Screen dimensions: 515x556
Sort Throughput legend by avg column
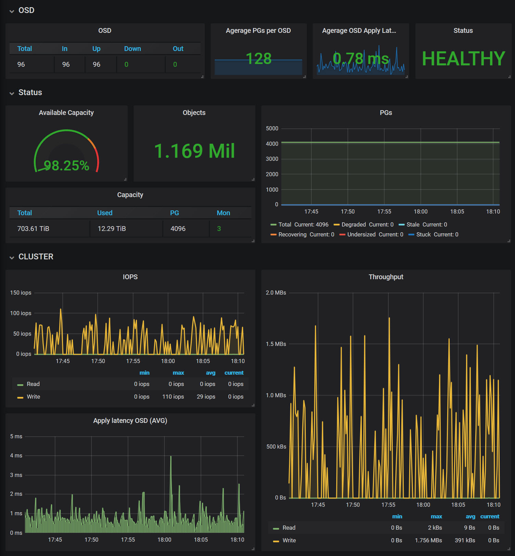click(470, 516)
